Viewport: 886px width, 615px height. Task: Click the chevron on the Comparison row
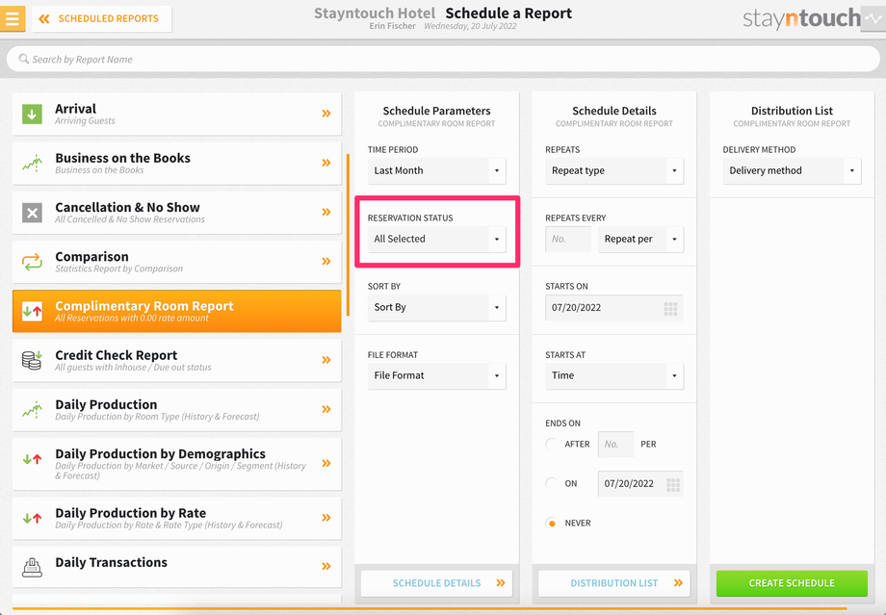point(326,261)
